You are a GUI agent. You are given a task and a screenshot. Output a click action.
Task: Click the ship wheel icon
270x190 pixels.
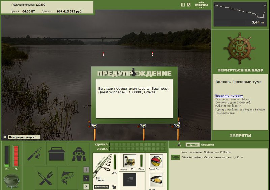240,48
